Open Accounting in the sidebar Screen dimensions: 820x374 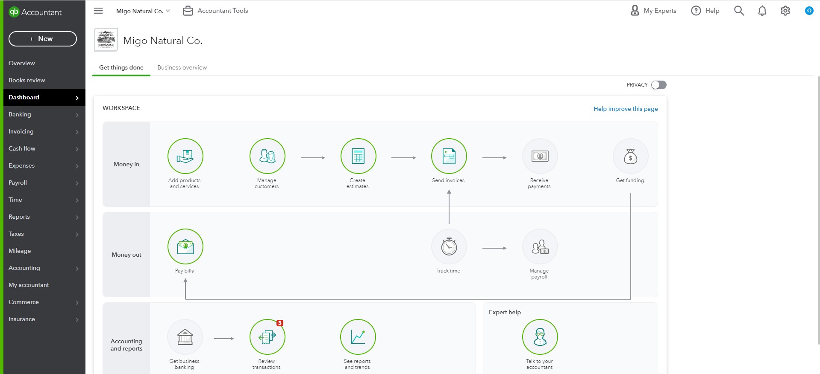44,268
